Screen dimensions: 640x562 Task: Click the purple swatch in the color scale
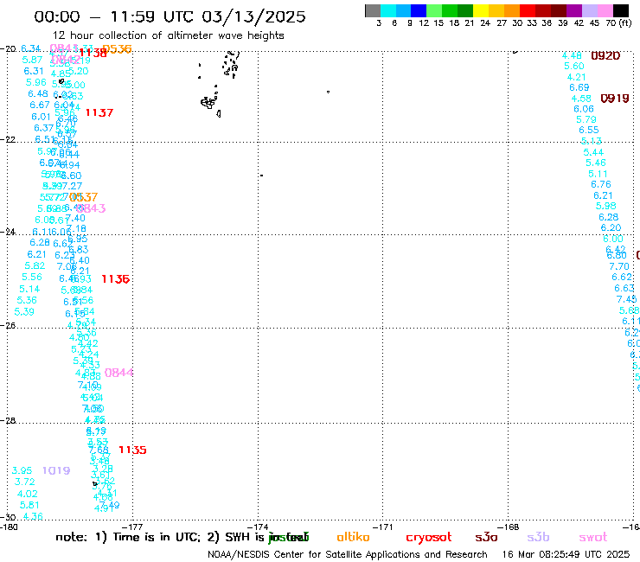(x=574, y=10)
